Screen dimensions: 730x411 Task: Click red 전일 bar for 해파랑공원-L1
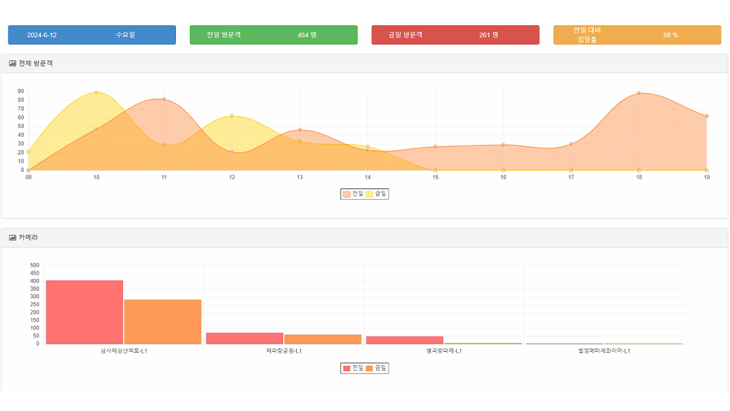point(244,338)
